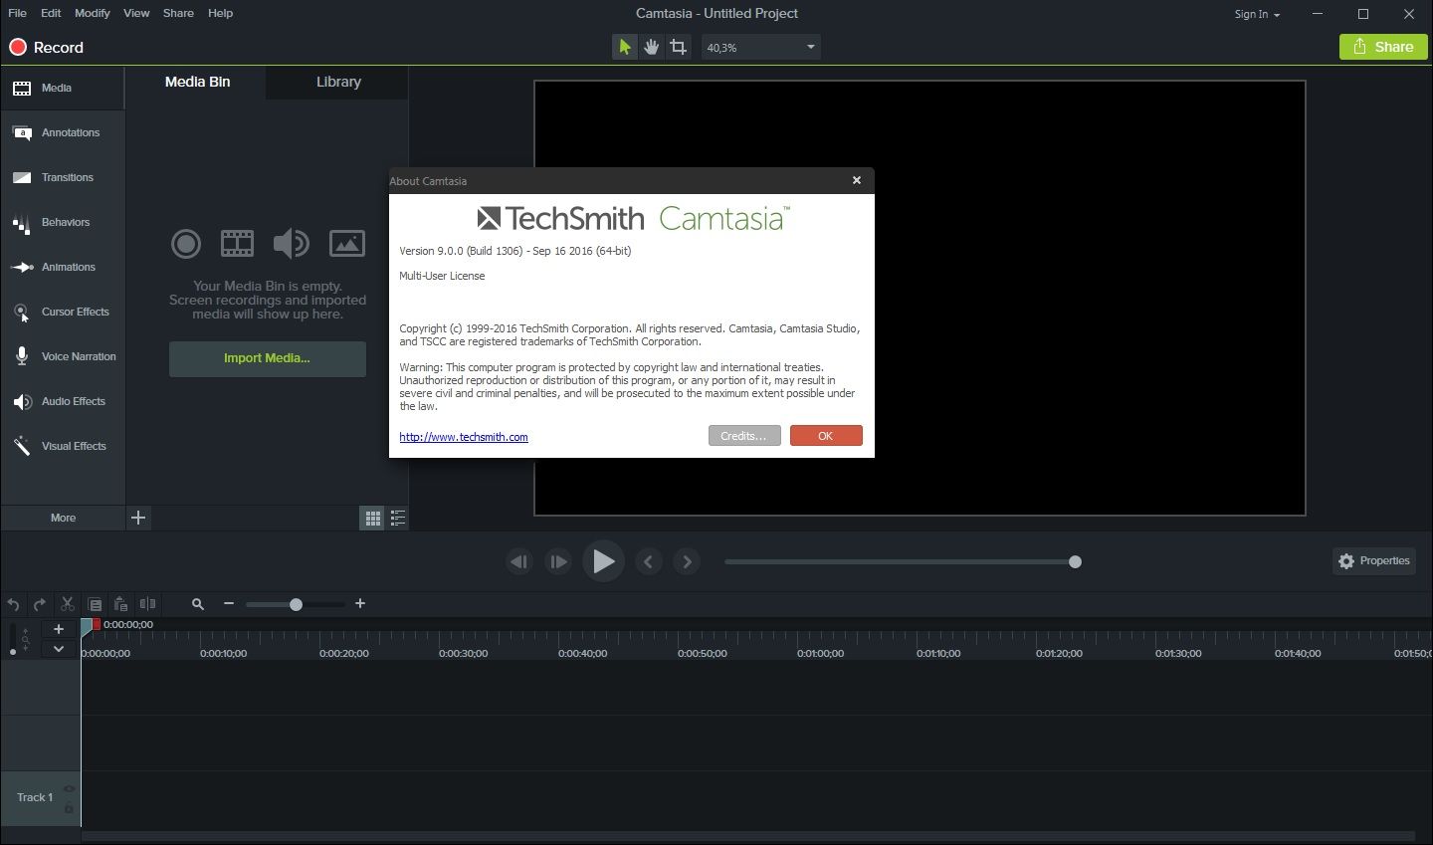This screenshot has height=845, width=1433.
Task: Click the record circle icon in Media Bin
Action: 186,243
